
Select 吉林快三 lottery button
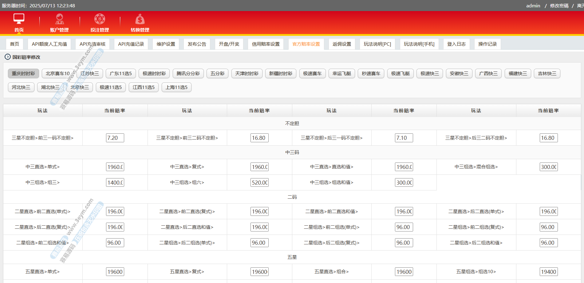click(x=547, y=74)
